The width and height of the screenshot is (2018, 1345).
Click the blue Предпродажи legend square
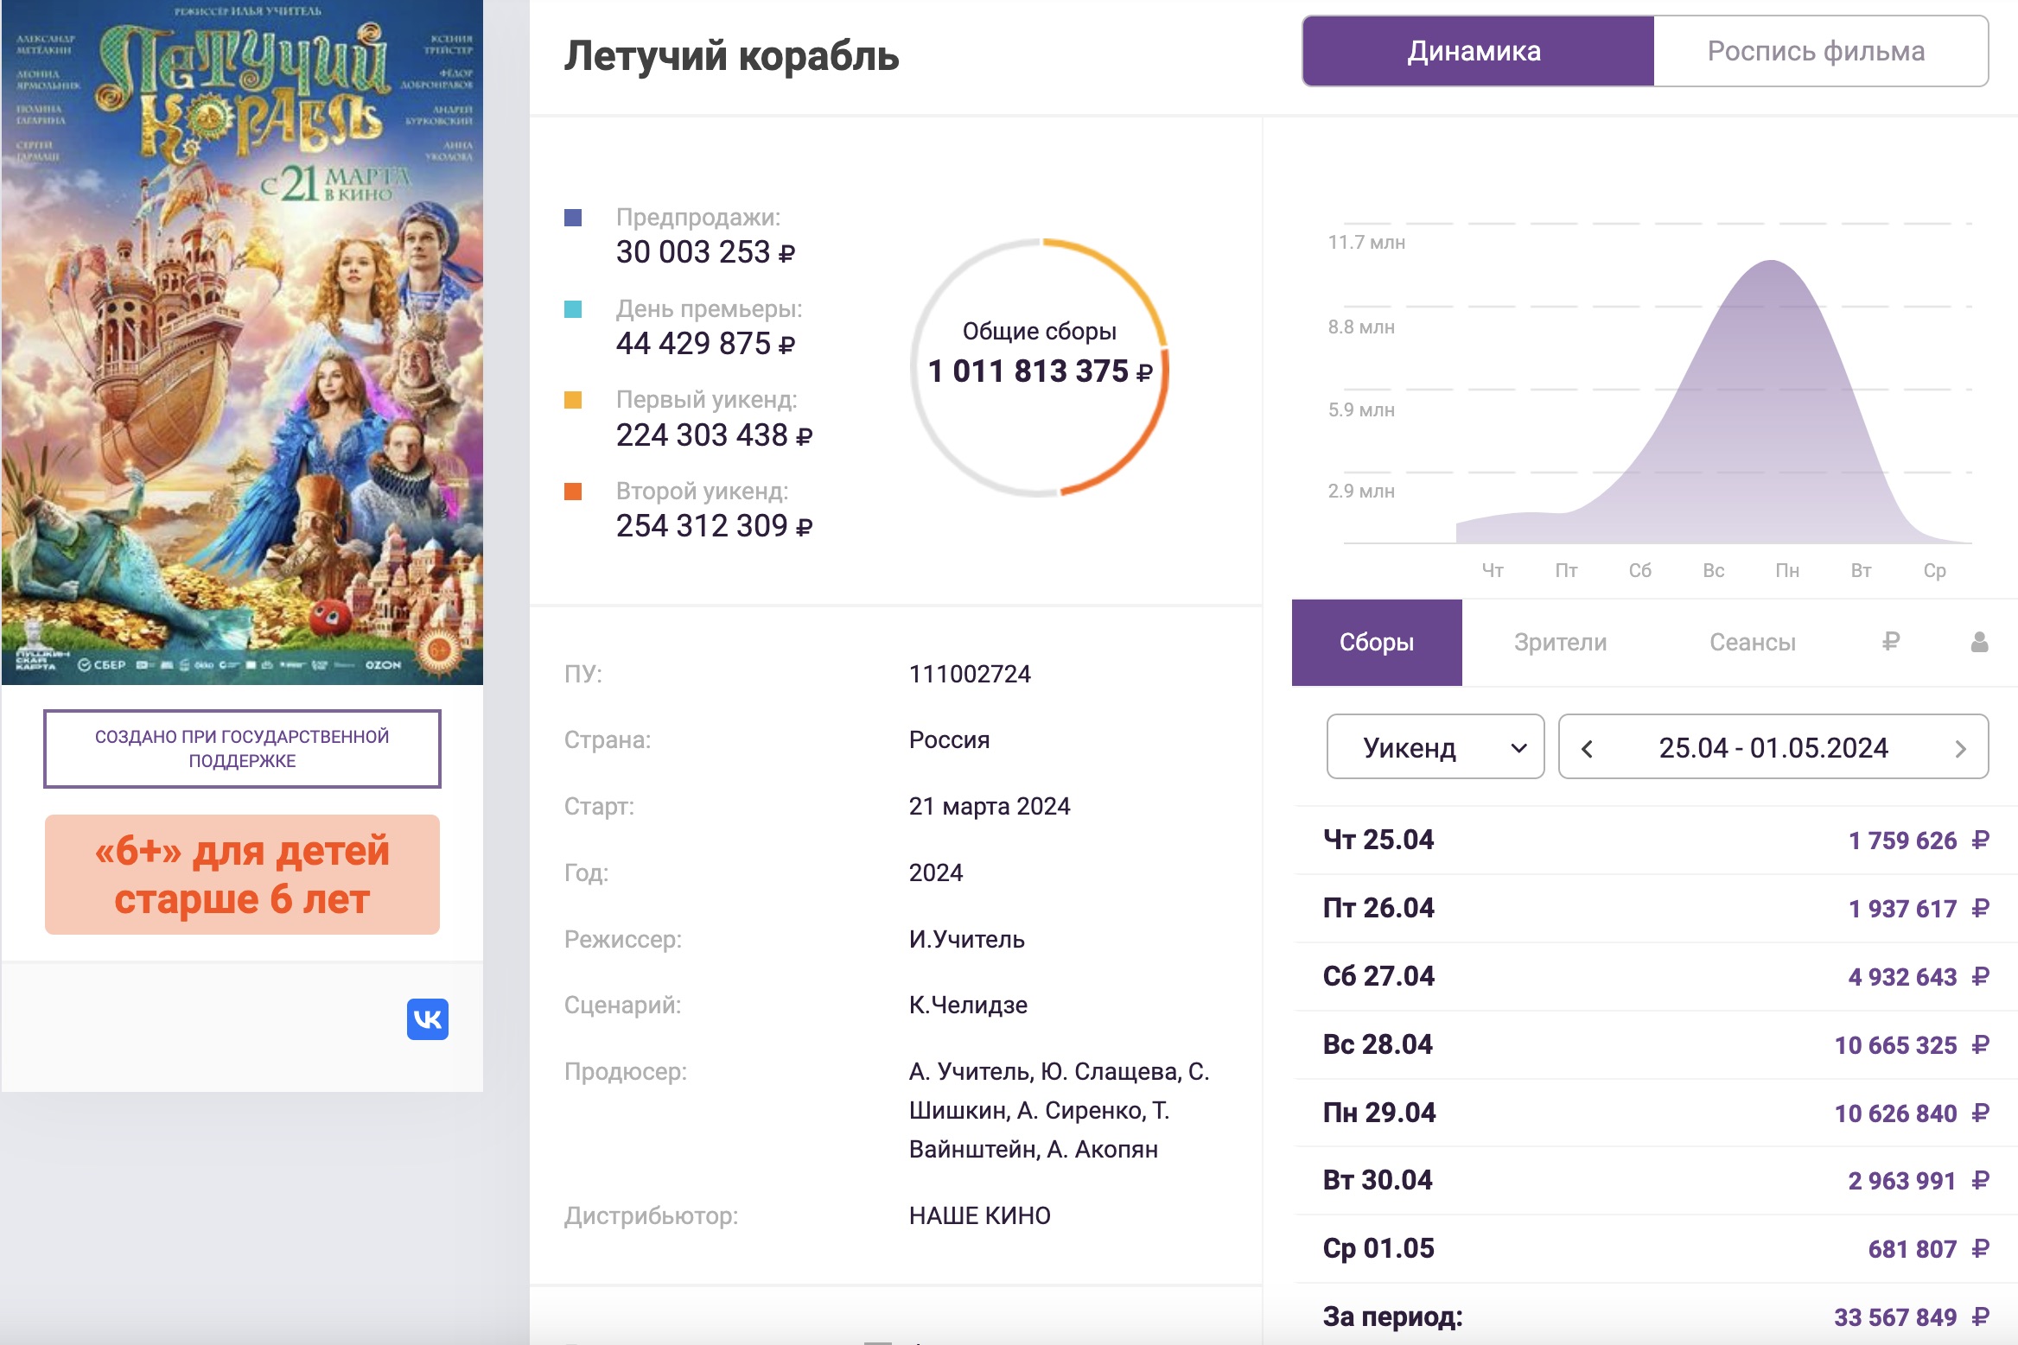[572, 218]
